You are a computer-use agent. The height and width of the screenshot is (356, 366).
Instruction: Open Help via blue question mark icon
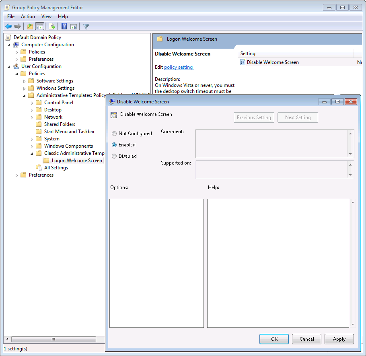64,27
